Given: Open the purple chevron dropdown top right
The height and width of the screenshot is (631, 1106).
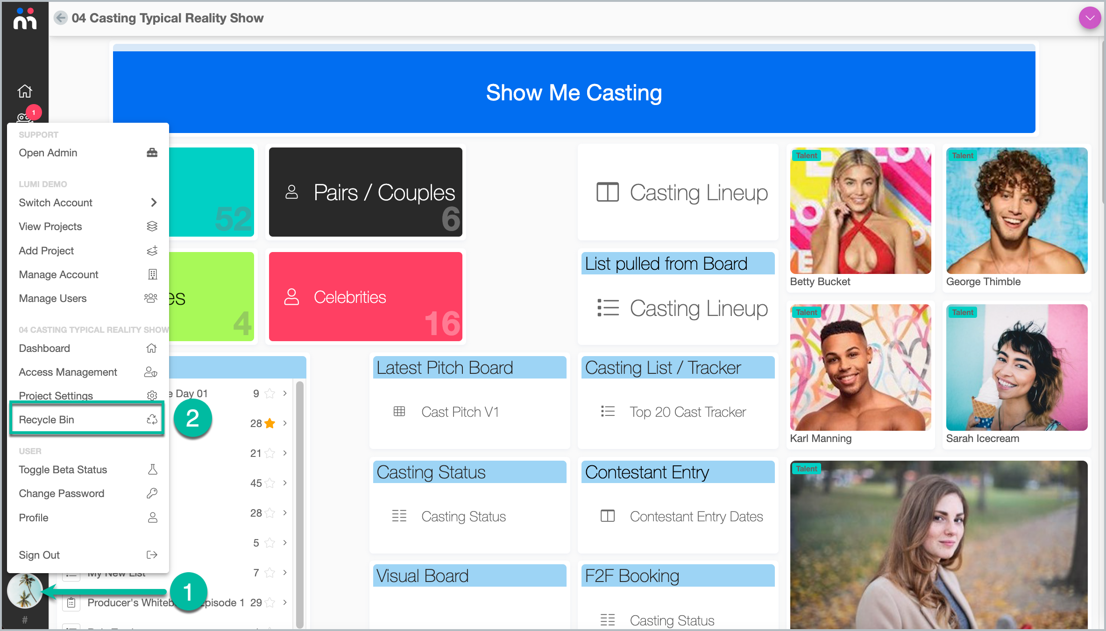Looking at the screenshot, I should 1090,18.
